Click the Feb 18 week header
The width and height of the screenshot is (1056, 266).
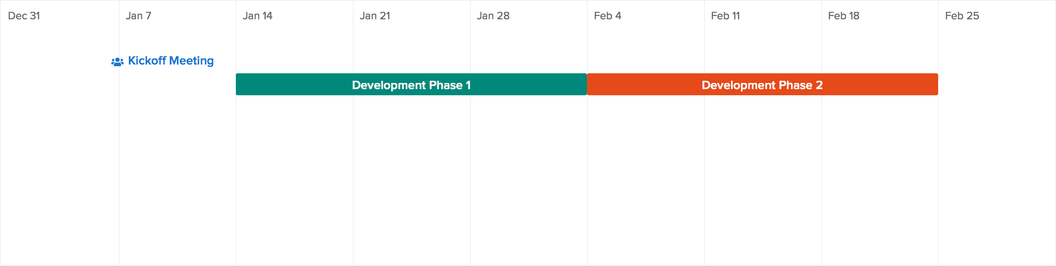tap(843, 16)
